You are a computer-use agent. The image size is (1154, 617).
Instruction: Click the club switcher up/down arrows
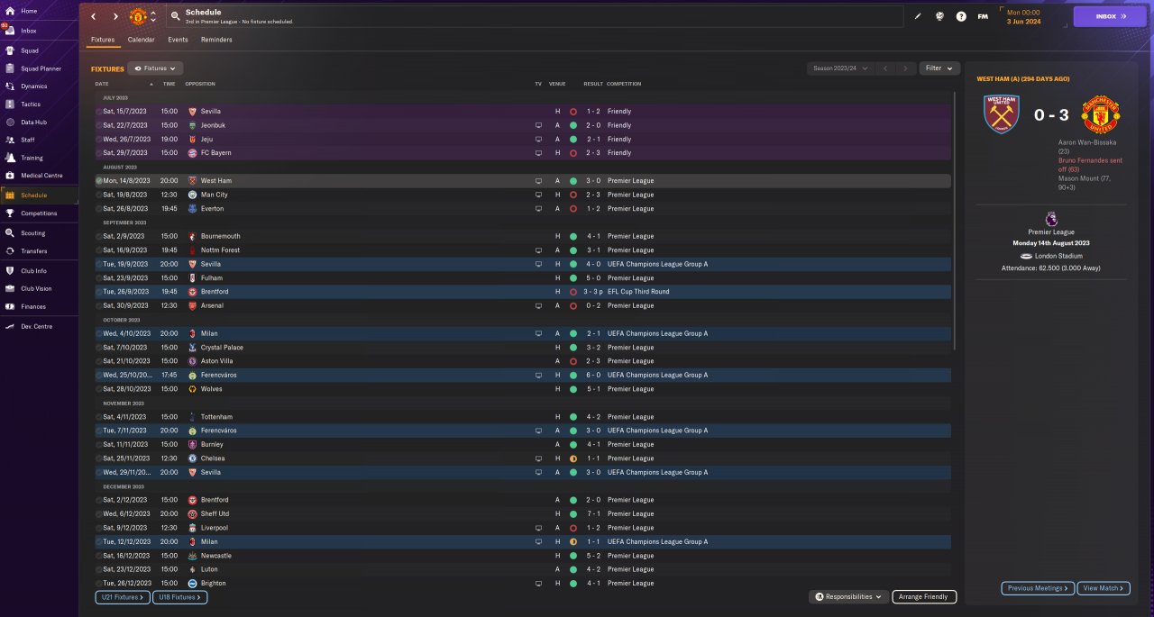(x=153, y=16)
